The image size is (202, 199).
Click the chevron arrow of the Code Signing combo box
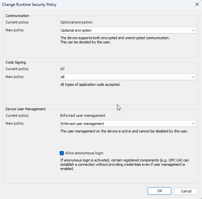(x=193, y=77)
